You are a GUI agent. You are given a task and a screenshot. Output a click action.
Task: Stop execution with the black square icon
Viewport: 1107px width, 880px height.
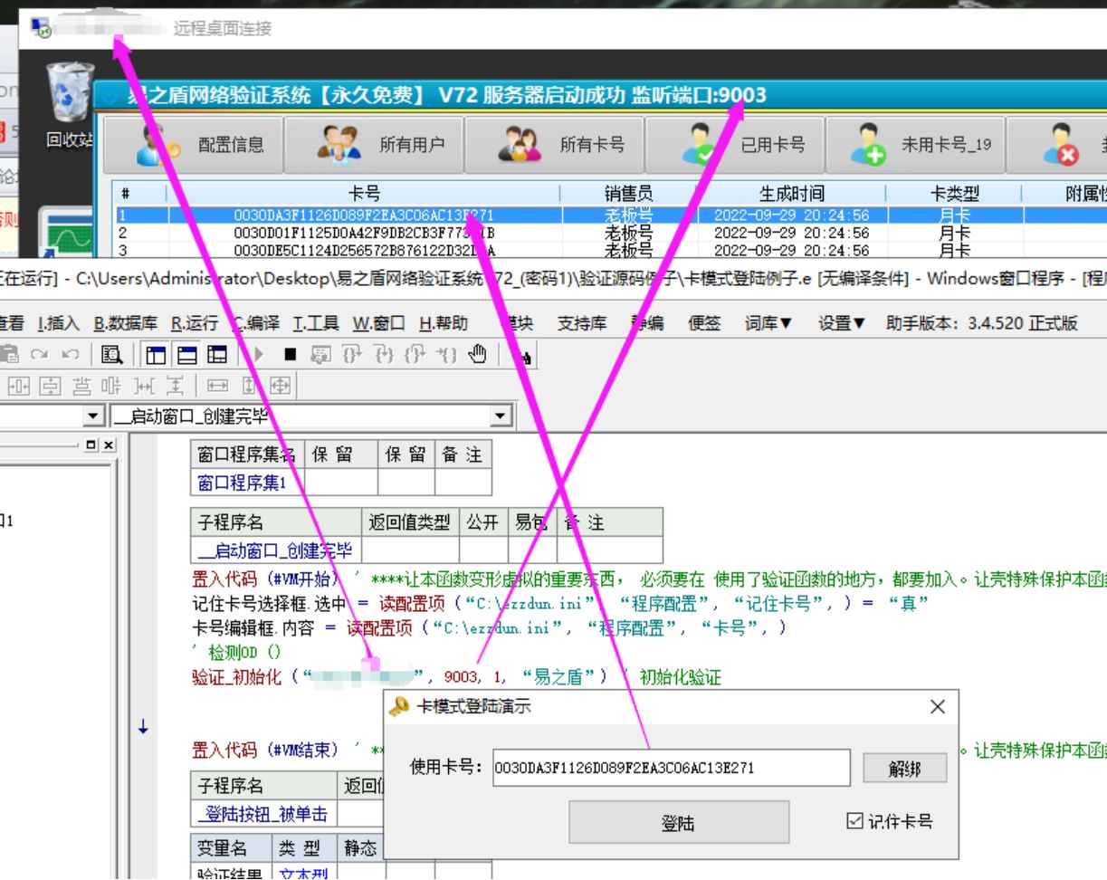pyautogui.click(x=291, y=355)
